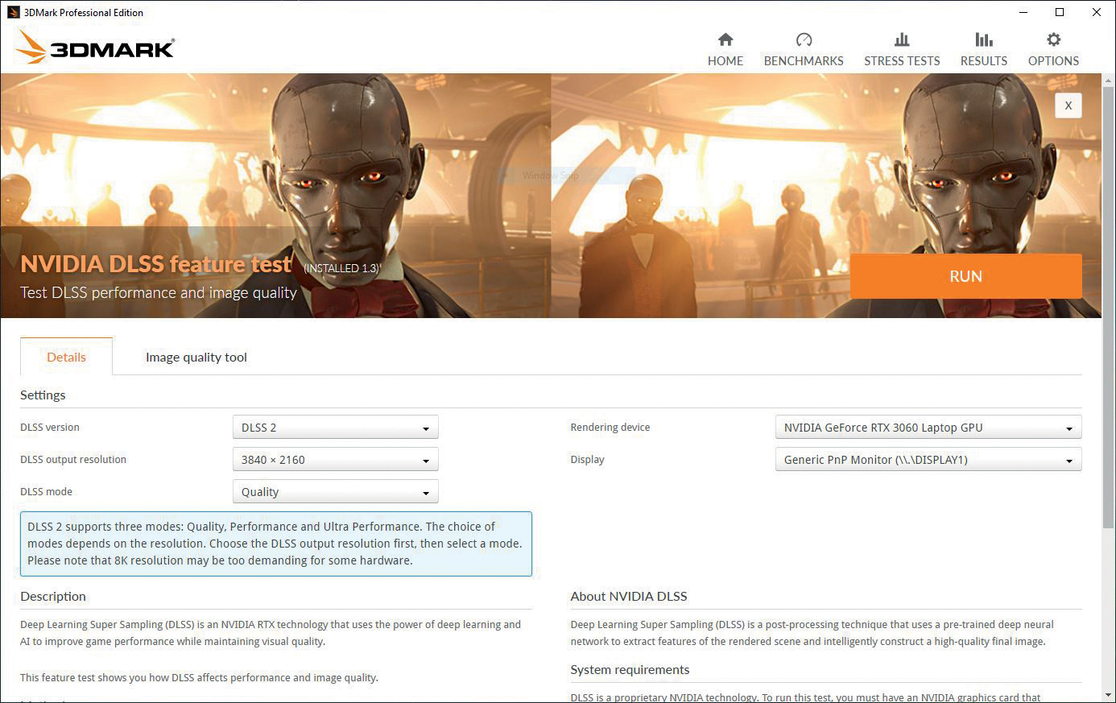Viewport: 1116px width, 703px height.
Task: Open Options gear icon
Action: pos(1053,39)
